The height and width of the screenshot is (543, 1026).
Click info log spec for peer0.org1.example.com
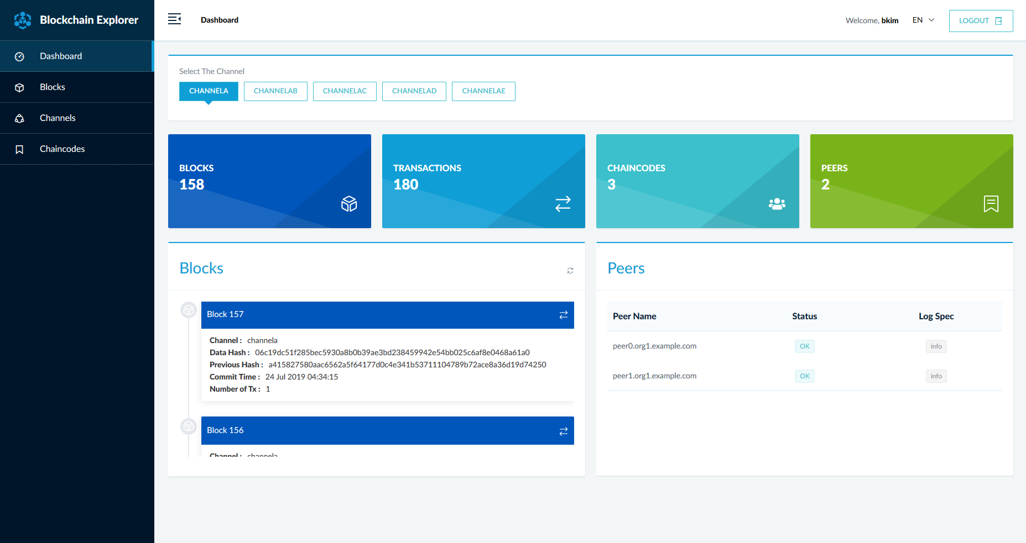click(936, 346)
